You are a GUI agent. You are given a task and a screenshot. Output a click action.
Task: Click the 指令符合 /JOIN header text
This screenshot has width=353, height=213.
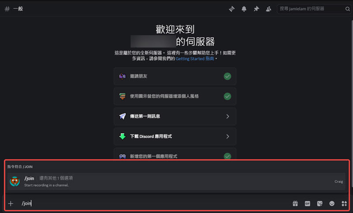(20, 167)
